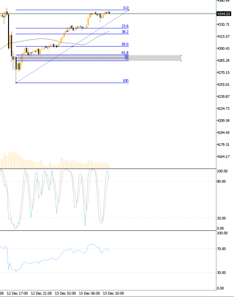Select the Fibonacci 38.2 level label
The image size is (234, 297).
click(125, 32)
